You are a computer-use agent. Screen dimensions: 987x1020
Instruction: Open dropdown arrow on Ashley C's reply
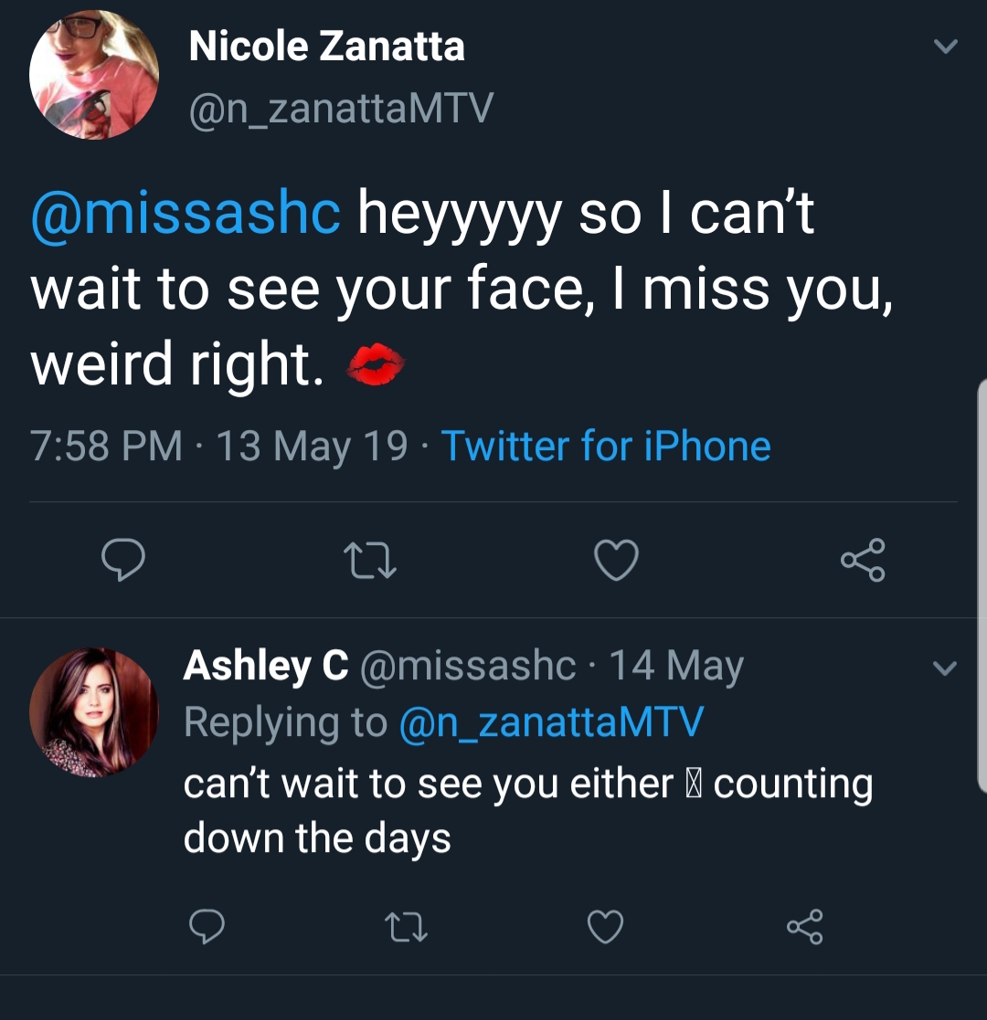945,668
